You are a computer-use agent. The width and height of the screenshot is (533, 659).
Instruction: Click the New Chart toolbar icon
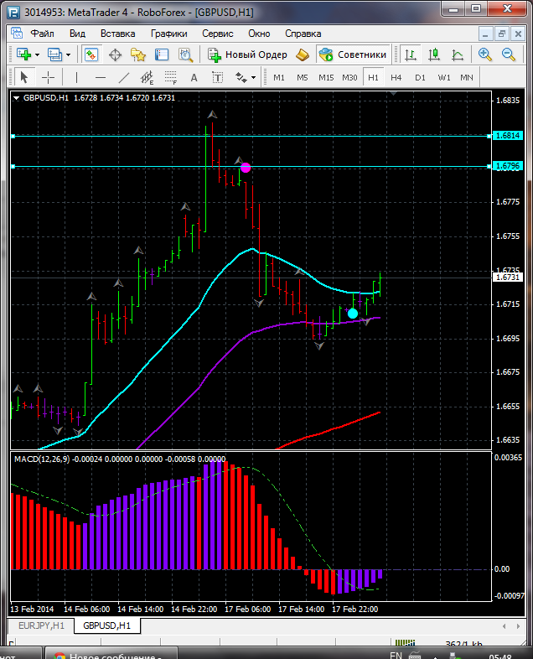coord(23,54)
